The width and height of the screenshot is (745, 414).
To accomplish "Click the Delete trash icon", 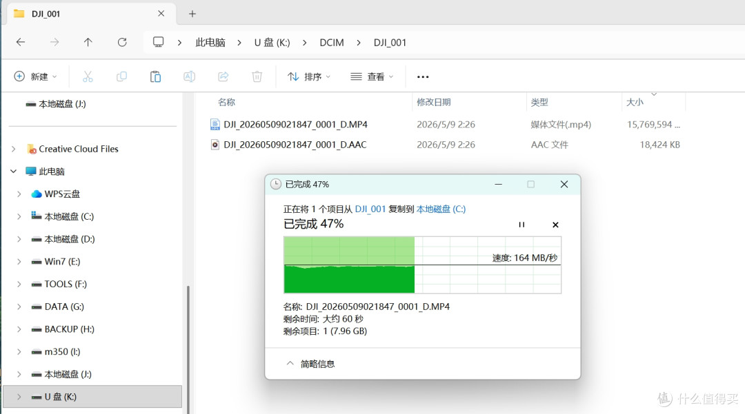I will [x=257, y=76].
